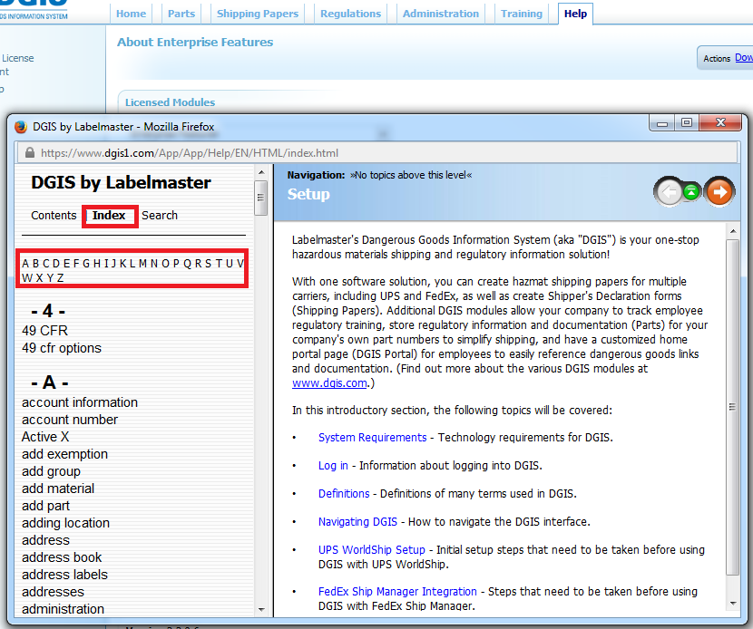Click the orange next-topic arrow button
Viewport: 753px width, 629px height.
719,191
